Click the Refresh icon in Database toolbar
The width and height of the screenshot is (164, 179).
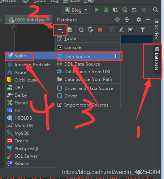tap(81, 30)
